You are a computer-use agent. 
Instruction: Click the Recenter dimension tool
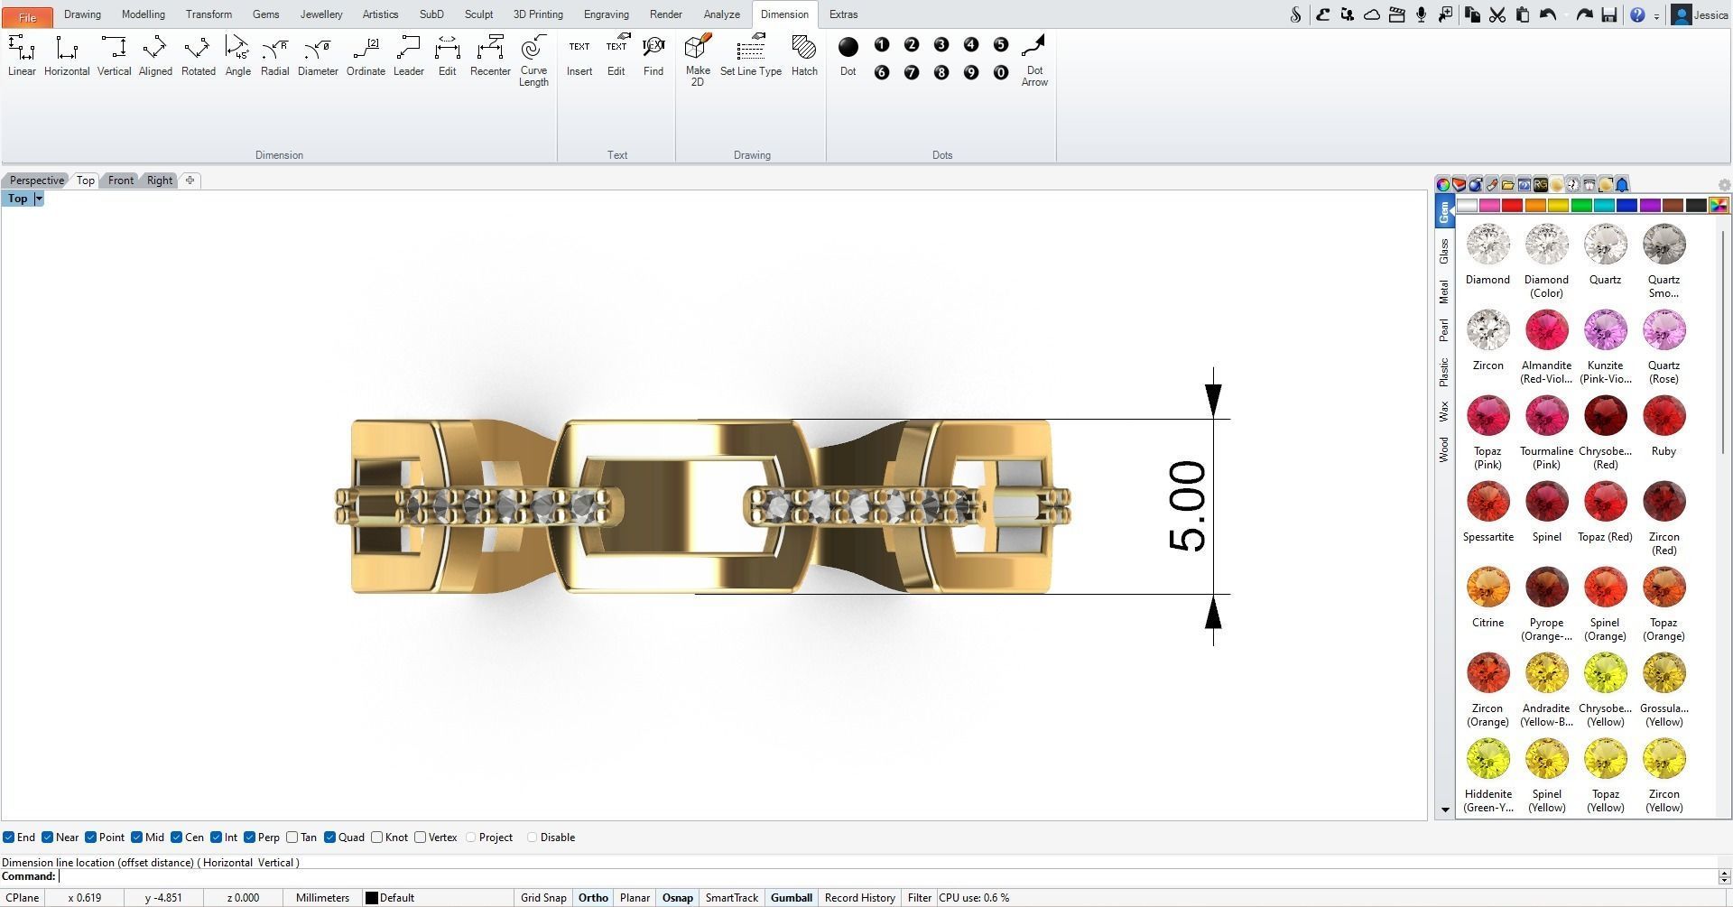point(490,56)
